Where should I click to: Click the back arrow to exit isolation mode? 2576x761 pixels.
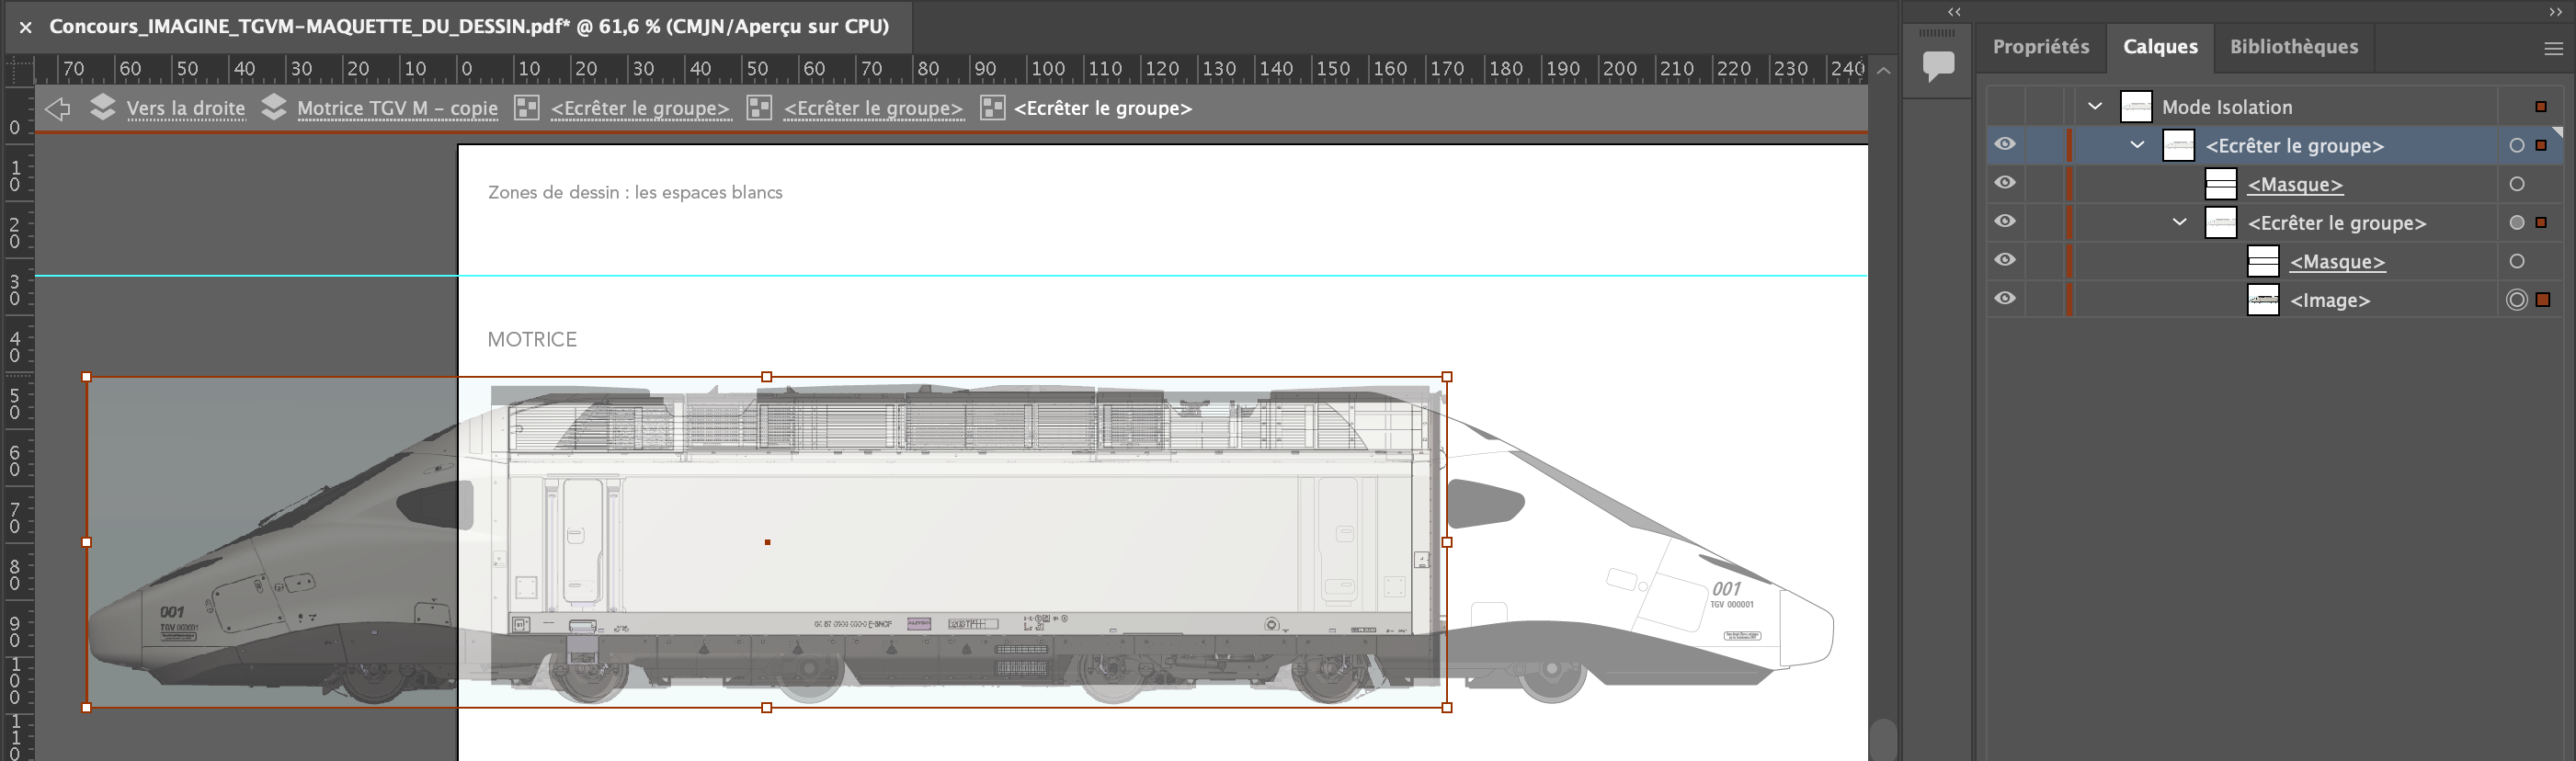click(58, 108)
